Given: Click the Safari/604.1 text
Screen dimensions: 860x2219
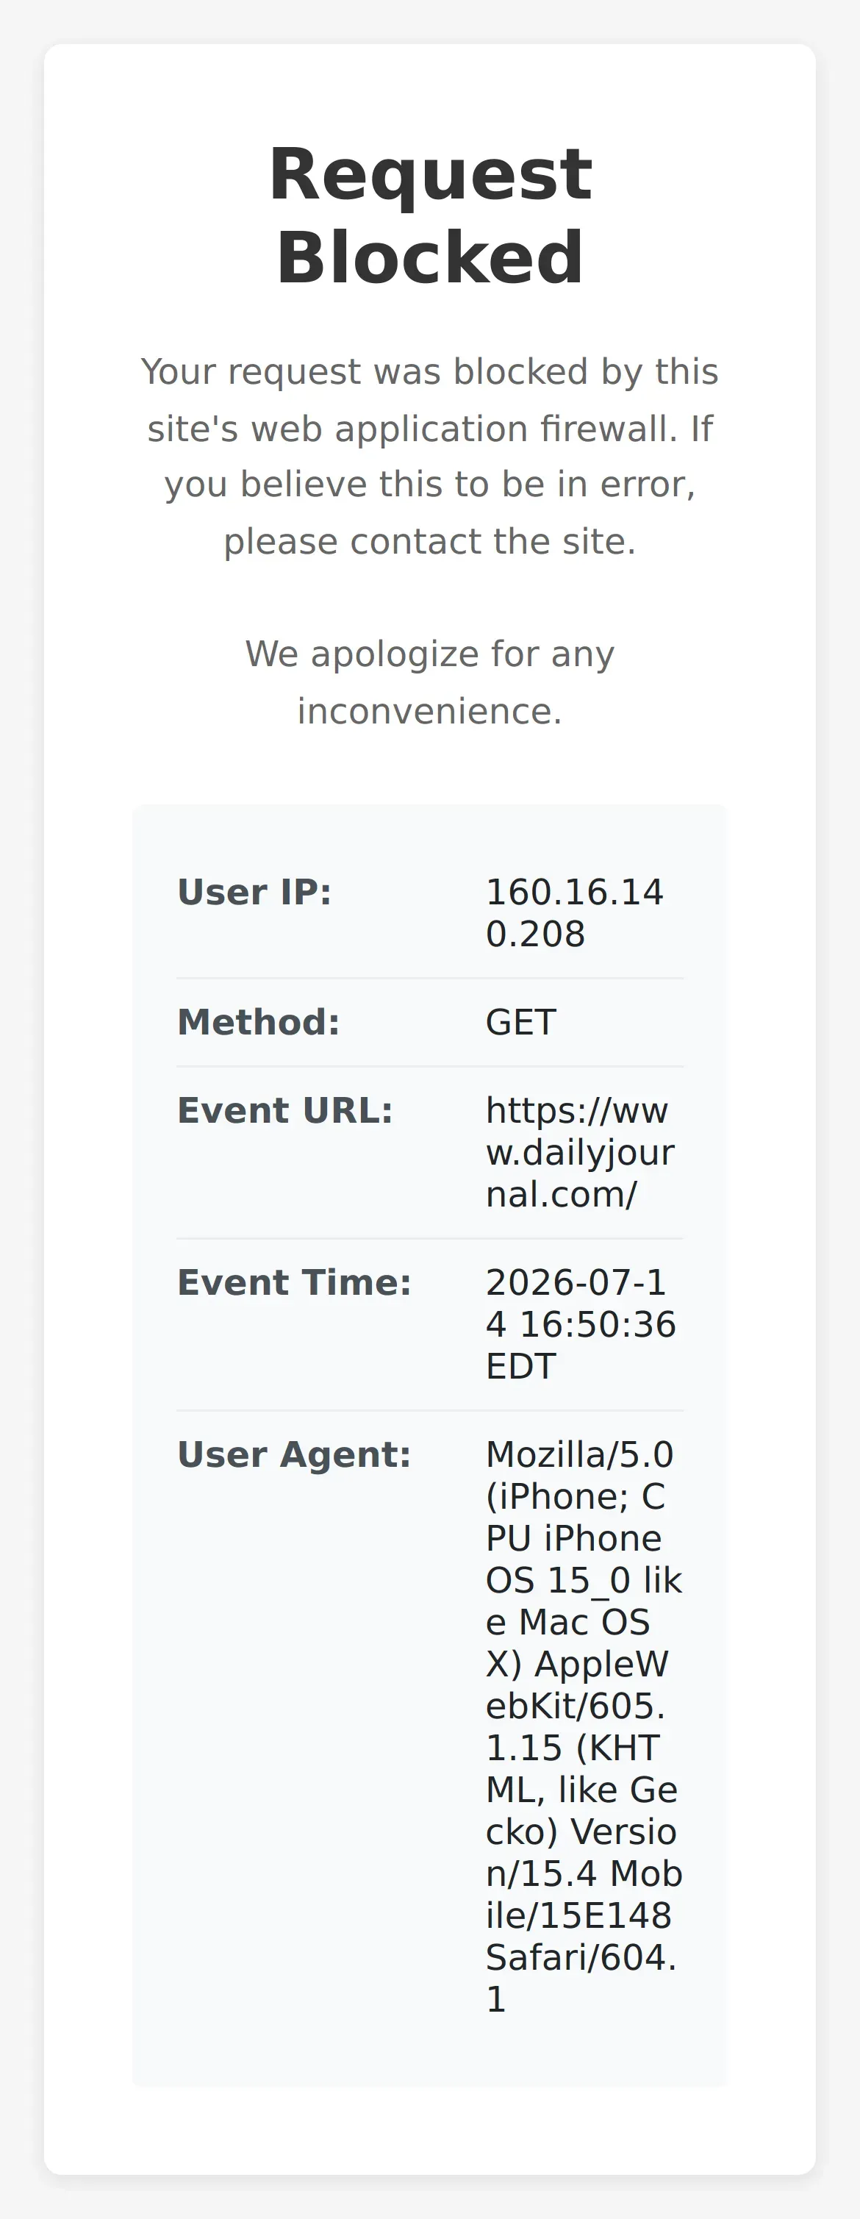Looking at the screenshot, I should 581,1978.
